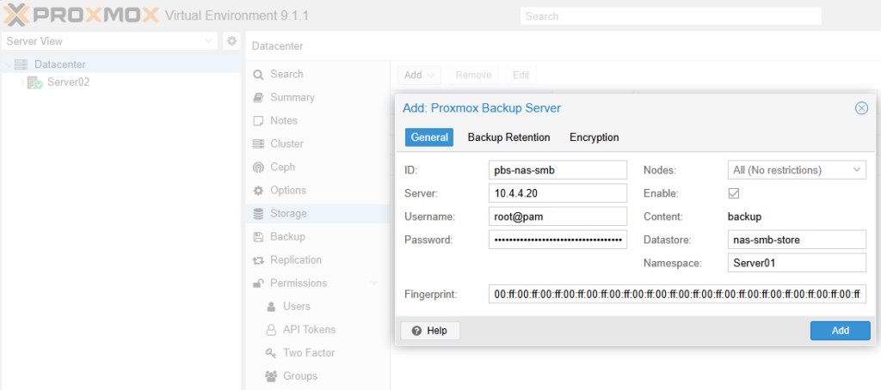The image size is (881, 390).
Task: Go to API Tokens settings
Action: (309, 329)
